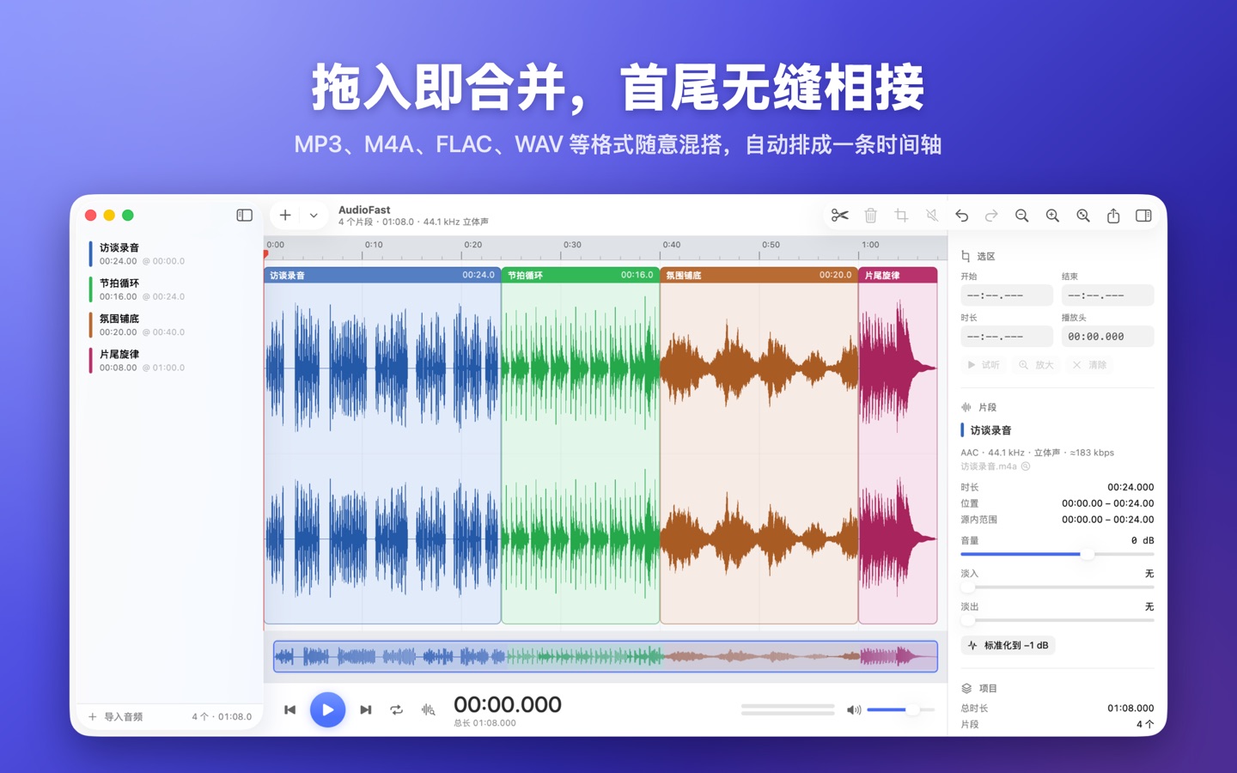Click the zoom-to-fit magnifier icon

[x=1083, y=216]
